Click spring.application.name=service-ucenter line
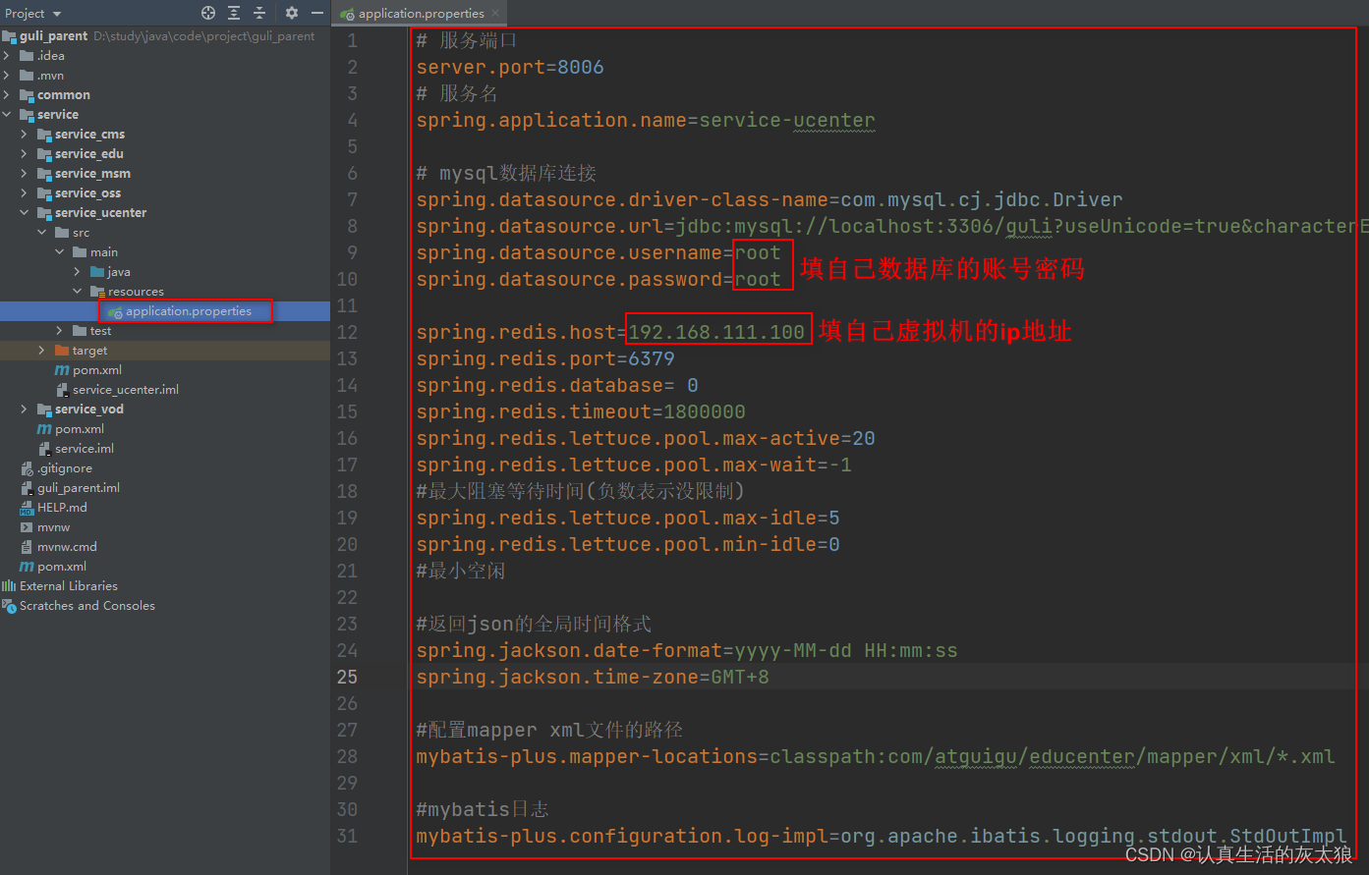Screen dimensions: 1369x875 pyautogui.click(x=646, y=121)
